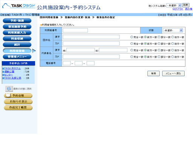
Task: Select 部分一致 for 団体名 漢字
Action: (159, 37)
